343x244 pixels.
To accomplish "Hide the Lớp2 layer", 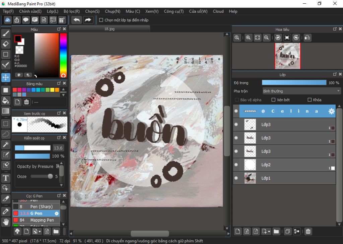I will [236, 165].
